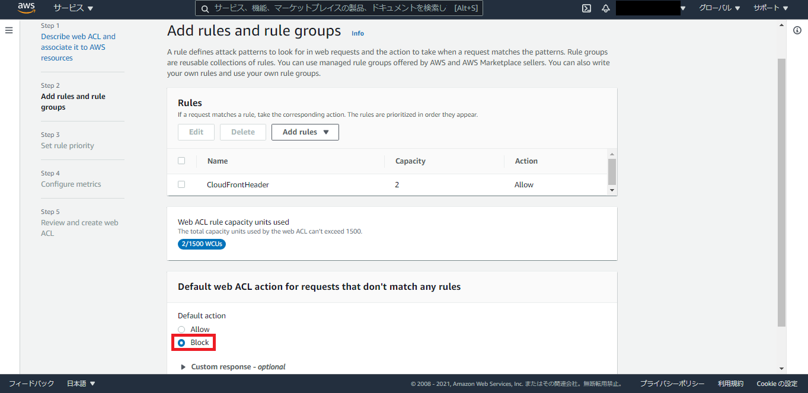
Task: Open the account name dropdown arrow
Action: click(x=683, y=8)
